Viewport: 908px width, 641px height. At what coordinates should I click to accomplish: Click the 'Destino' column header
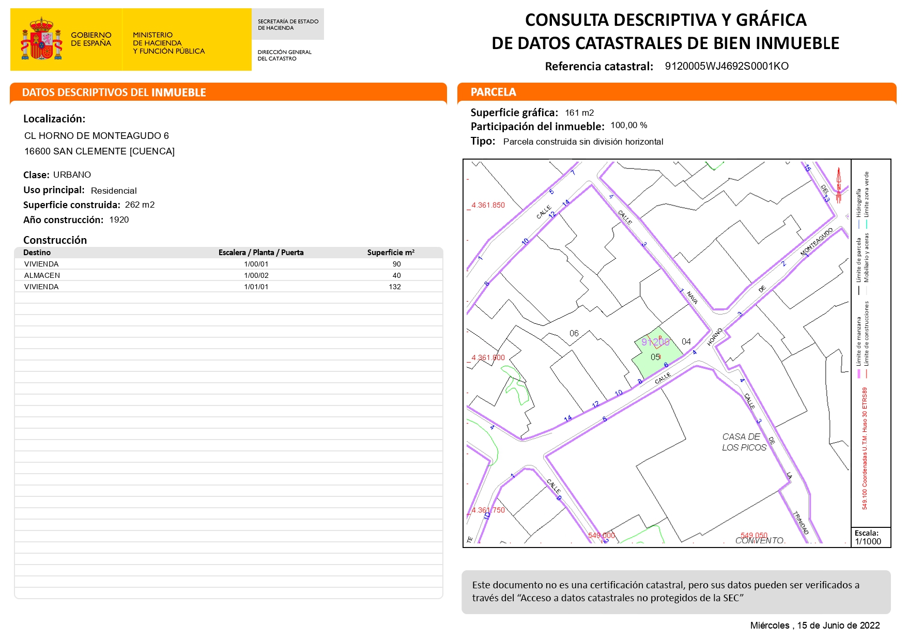click(x=37, y=253)
